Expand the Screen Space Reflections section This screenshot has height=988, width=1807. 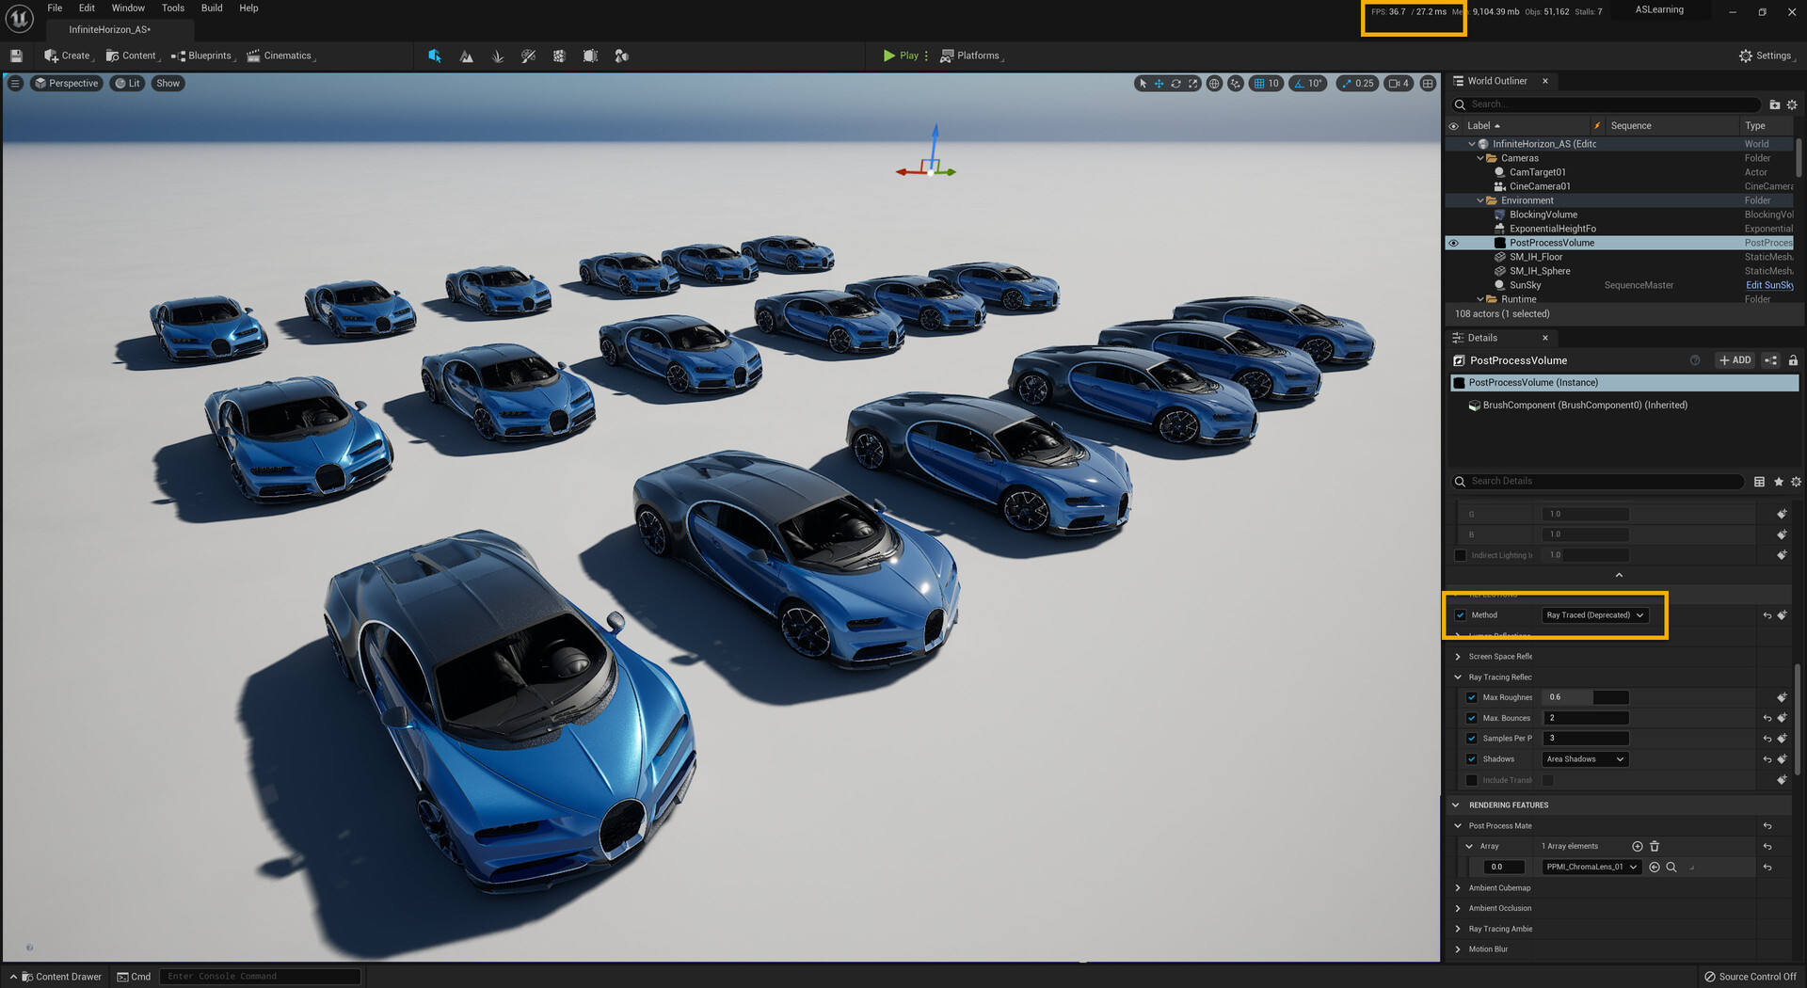(x=1459, y=656)
